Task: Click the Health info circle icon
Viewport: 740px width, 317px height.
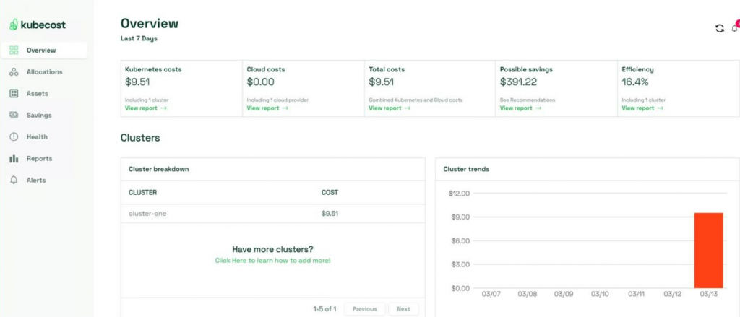Action: (x=14, y=136)
